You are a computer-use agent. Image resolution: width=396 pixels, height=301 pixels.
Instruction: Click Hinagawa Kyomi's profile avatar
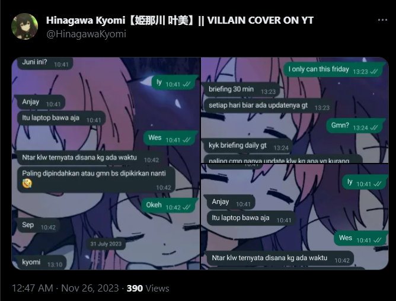[x=24, y=26]
